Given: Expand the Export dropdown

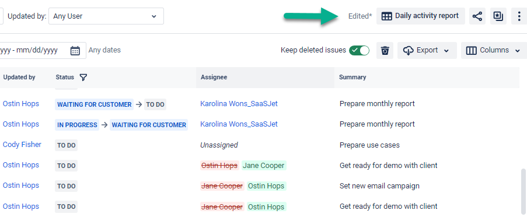Looking at the screenshot, I should point(427,50).
